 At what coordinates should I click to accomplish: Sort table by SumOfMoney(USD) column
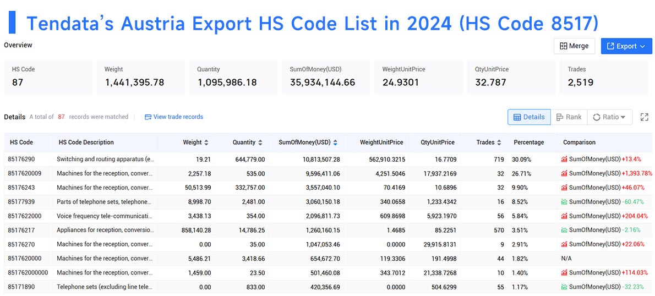coord(335,142)
